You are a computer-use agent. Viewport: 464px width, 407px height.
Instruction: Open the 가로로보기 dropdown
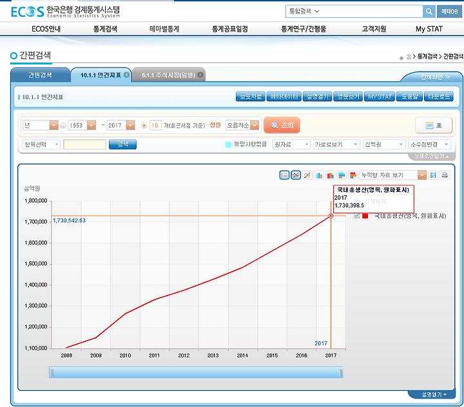point(336,145)
